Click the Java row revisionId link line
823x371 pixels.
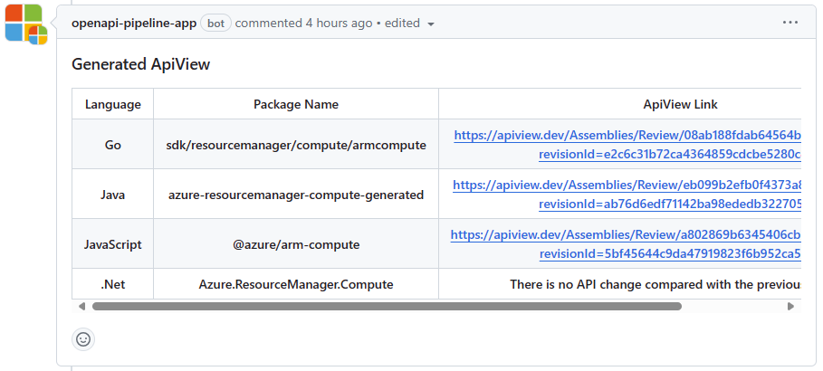click(x=670, y=205)
